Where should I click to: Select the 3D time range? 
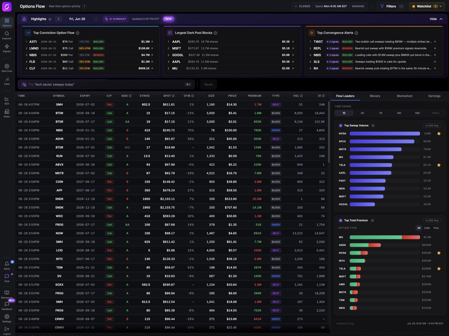click(362, 113)
